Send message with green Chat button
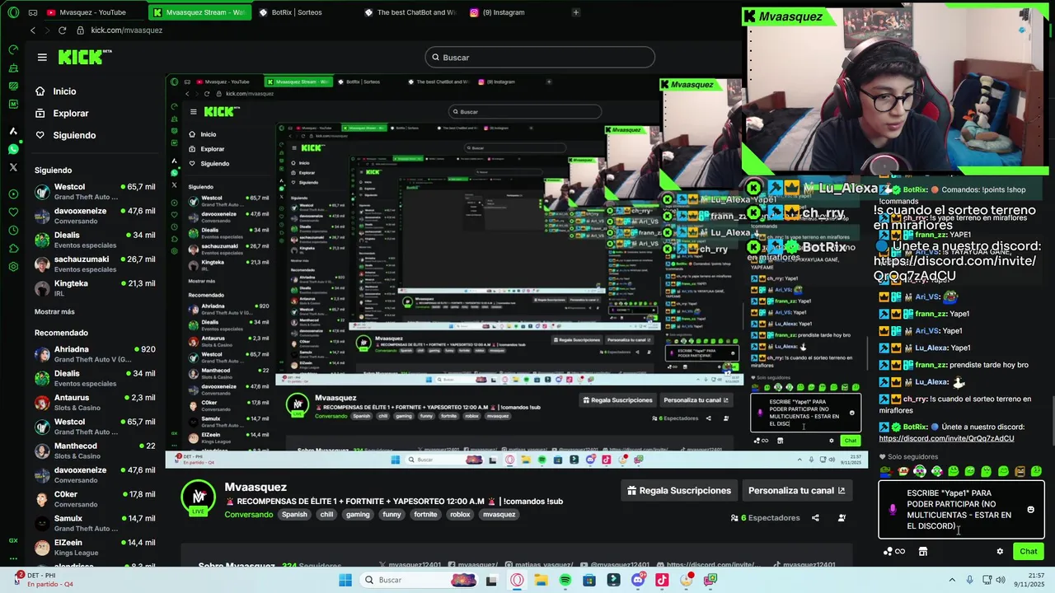This screenshot has height=593, width=1055. [x=1029, y=552]
